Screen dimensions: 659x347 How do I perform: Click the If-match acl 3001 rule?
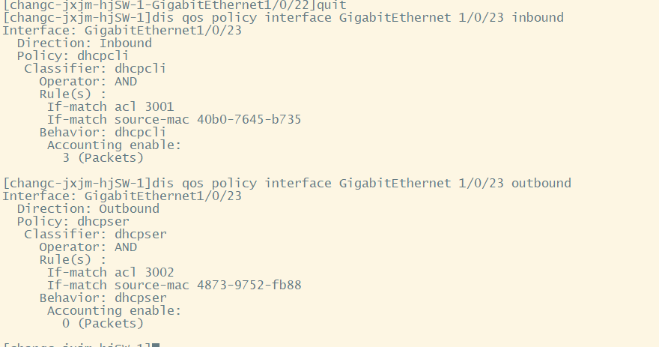pyautogui.click(x=110, y=106)
